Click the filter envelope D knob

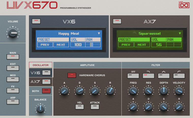pyautogui.click(x=149, y=107)
